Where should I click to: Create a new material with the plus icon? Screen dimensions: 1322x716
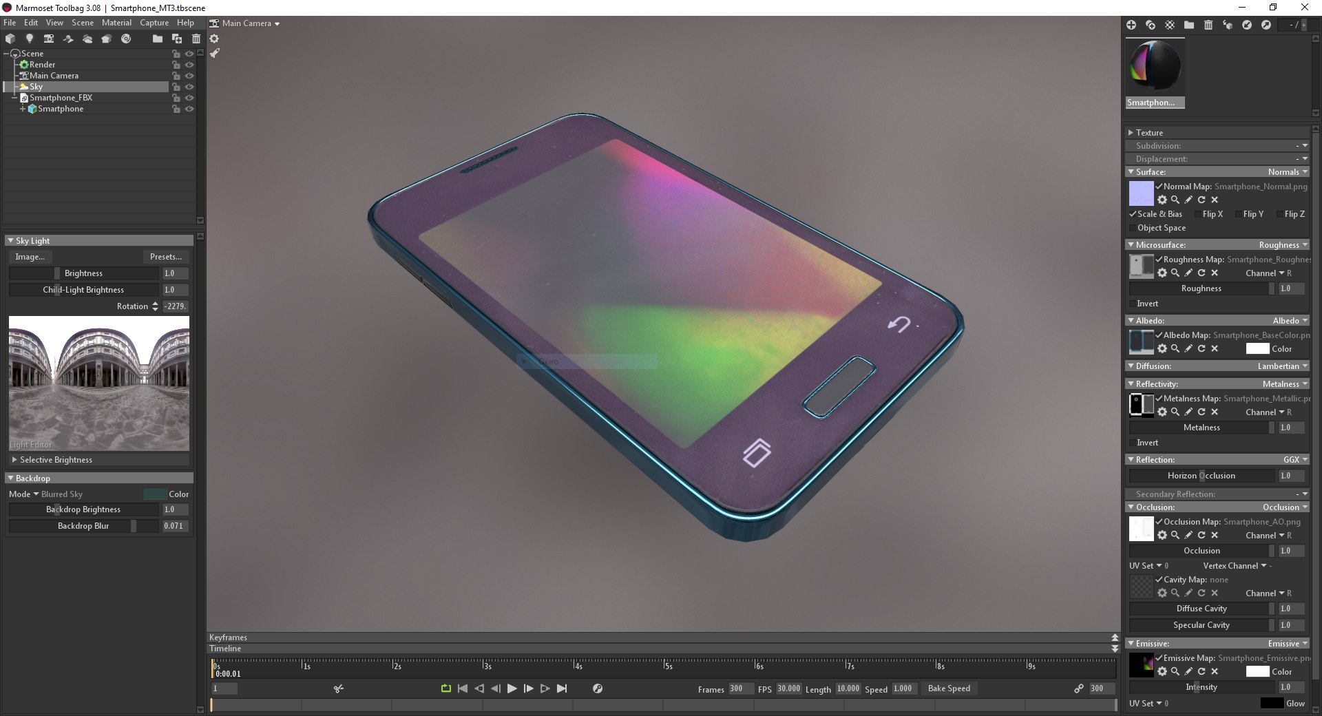point(1131,25)
